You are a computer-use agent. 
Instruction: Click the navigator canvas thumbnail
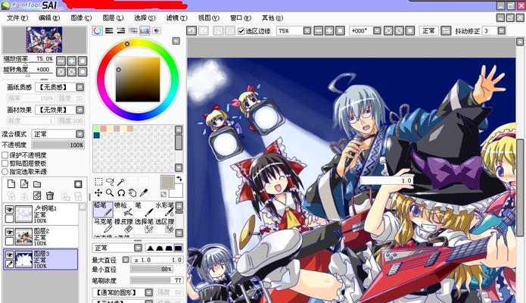(44, 39)
